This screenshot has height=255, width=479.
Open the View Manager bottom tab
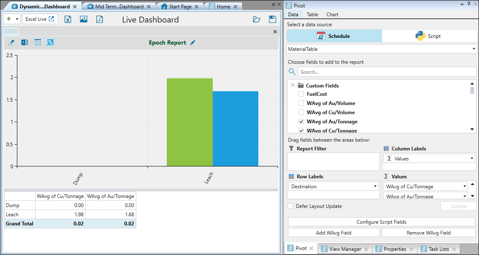click(344, 249)
